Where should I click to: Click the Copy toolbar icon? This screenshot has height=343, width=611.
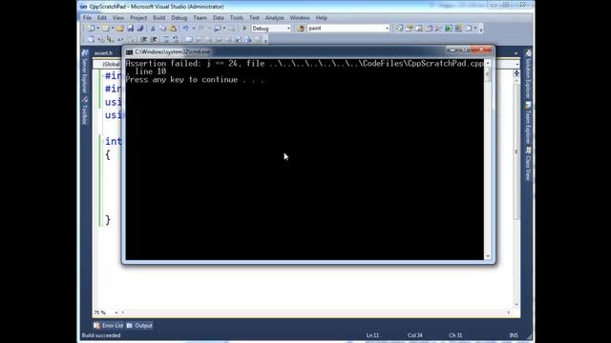point(163,28)
